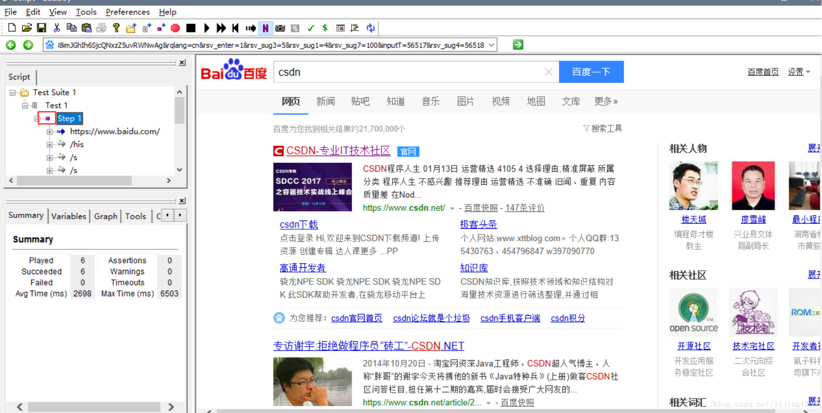Click the 搜索工具 filter link
822x413 pixels.
coord(603,128)
